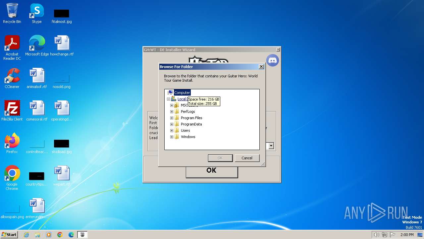Open the Microsoft Edge desktop shortcut
Viewport: 424px width, 239px height.
click(37, 46)
